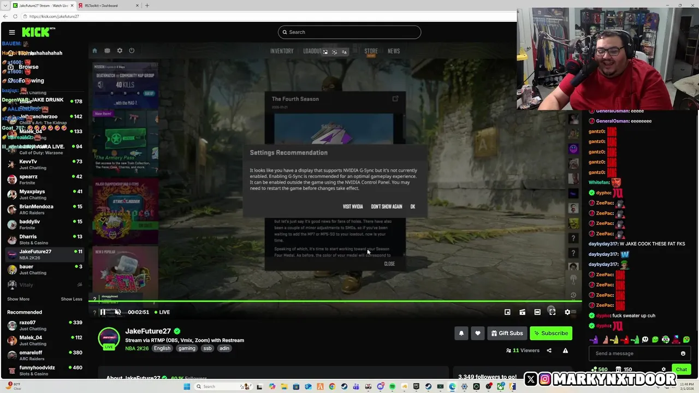The height and width of the screenshot is (393, 699).
Task: Open chat shop icon showing 150
Action: tap(624, 370)
